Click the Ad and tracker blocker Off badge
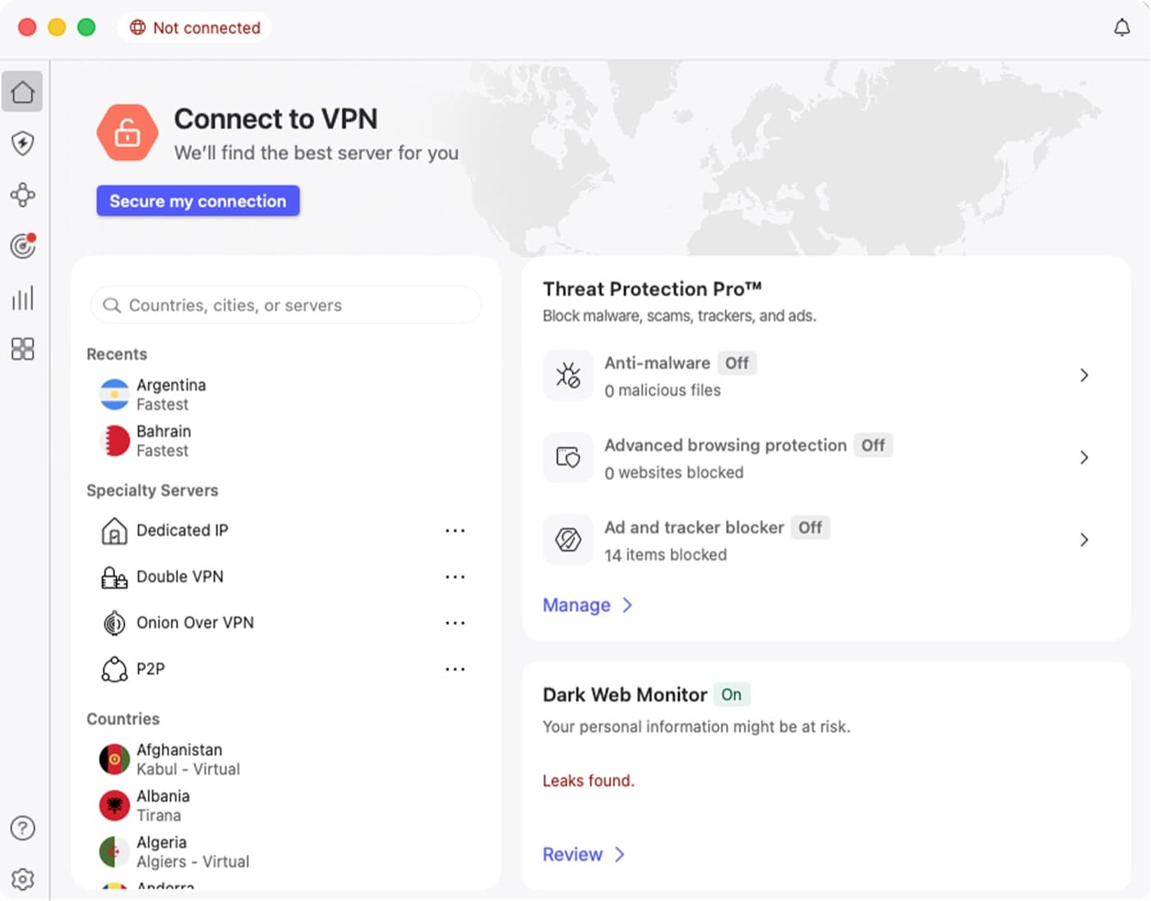Image resolution: width=1151 pixels, height=901 pixels. tap(810, 527)
